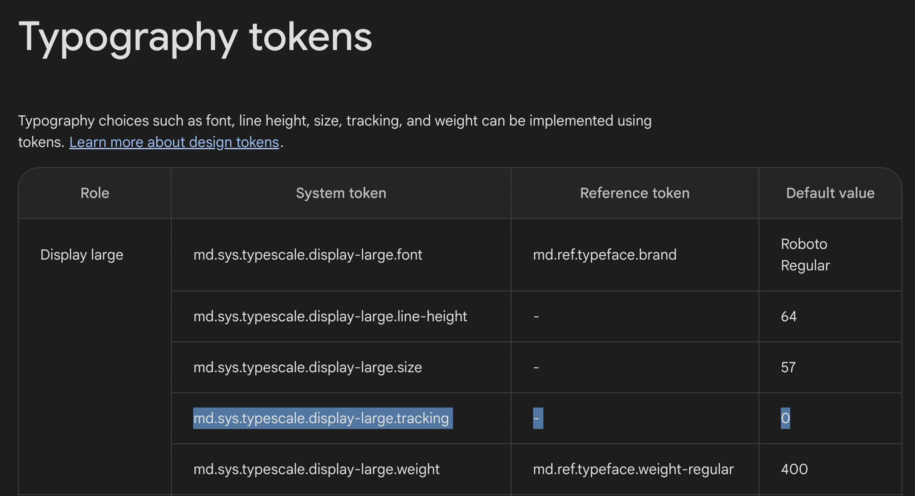915x496 pixels.
Task: Click the highlighted display-large.tracking token
Action: pyautogui.click(x=323, y=419)
